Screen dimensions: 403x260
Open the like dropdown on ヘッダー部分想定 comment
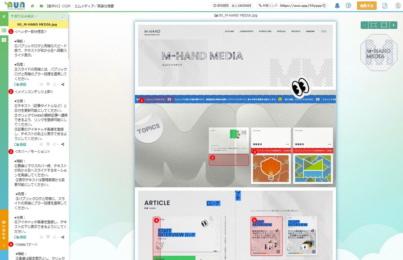[56, 84]
